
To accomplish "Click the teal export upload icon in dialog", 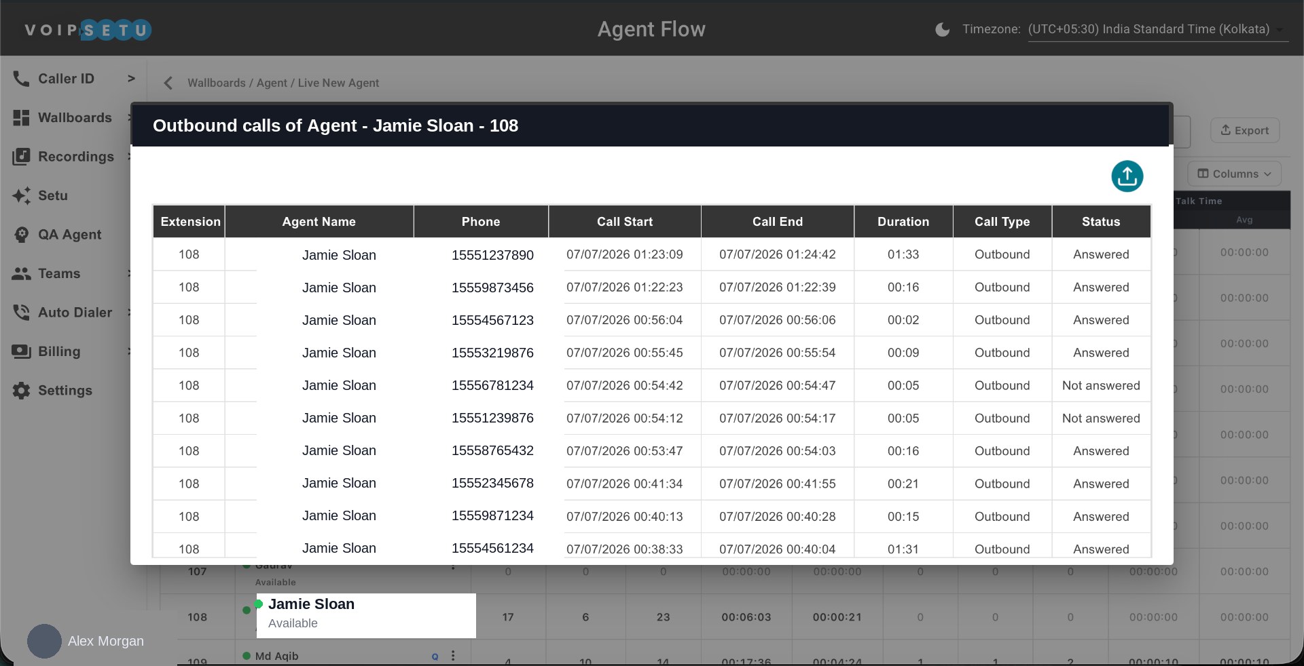I will (x=1127, y=176).
